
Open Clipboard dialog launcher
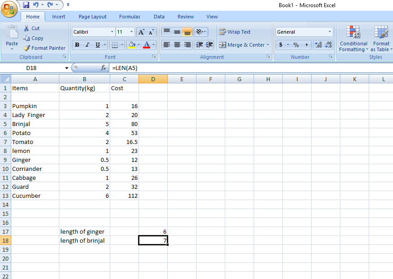(x=65, y=57)
